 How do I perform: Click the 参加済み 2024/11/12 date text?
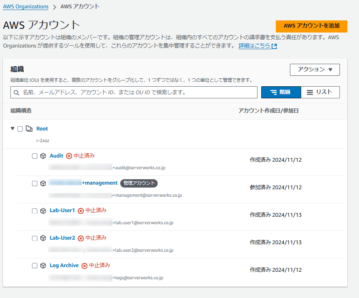(x=276, y=188)
